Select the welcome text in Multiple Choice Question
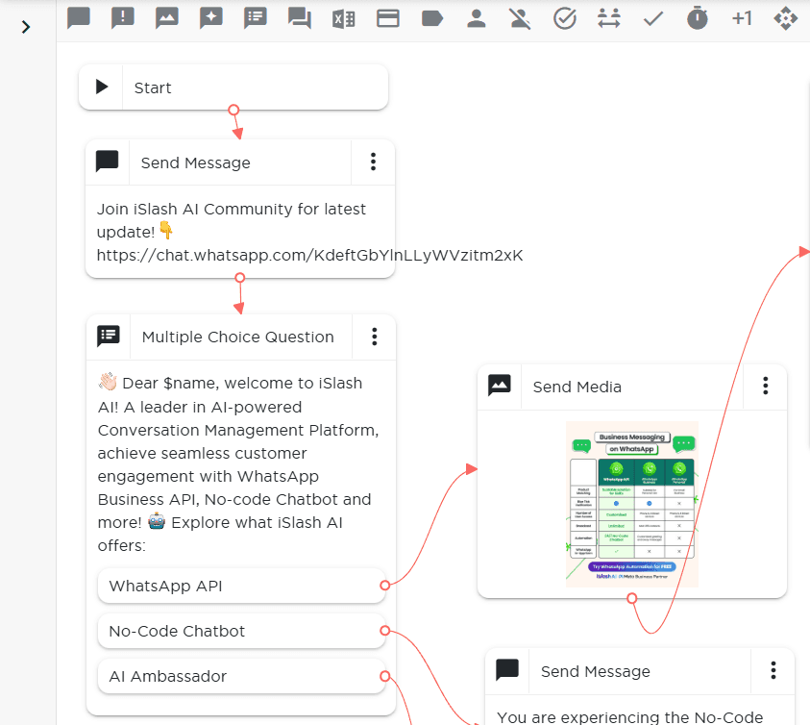The image size is (810, 725). 238,463
